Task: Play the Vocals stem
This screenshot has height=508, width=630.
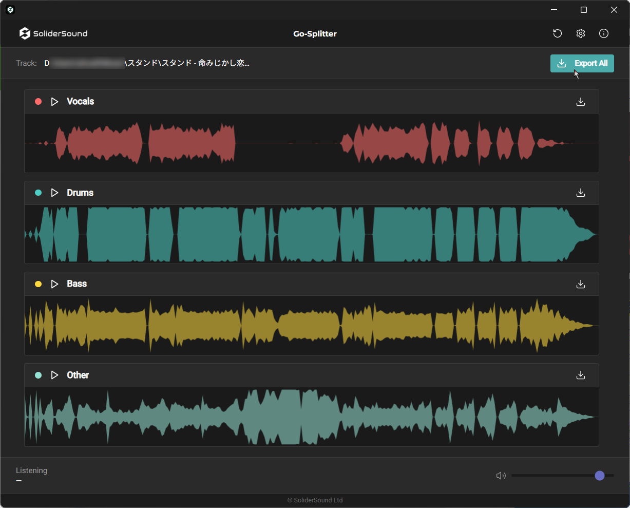Action: pos(55,102)
